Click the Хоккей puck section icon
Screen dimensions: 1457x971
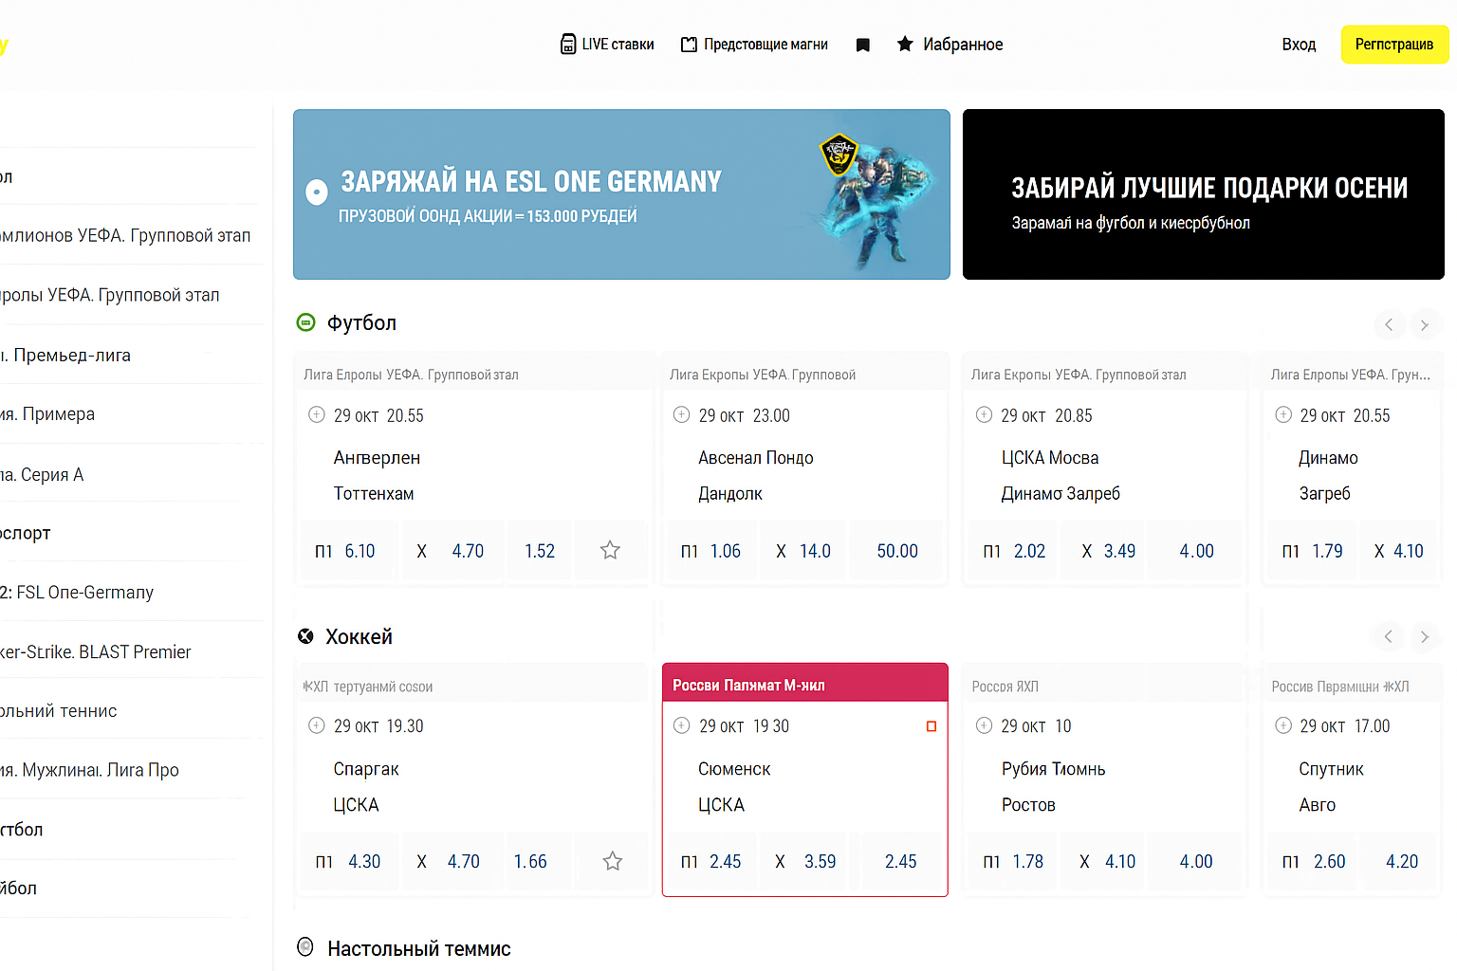305,636
